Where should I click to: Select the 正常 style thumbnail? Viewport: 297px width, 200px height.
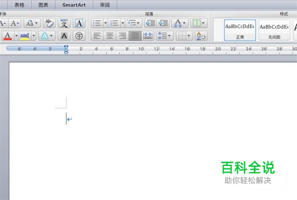(x=240, y=30)
